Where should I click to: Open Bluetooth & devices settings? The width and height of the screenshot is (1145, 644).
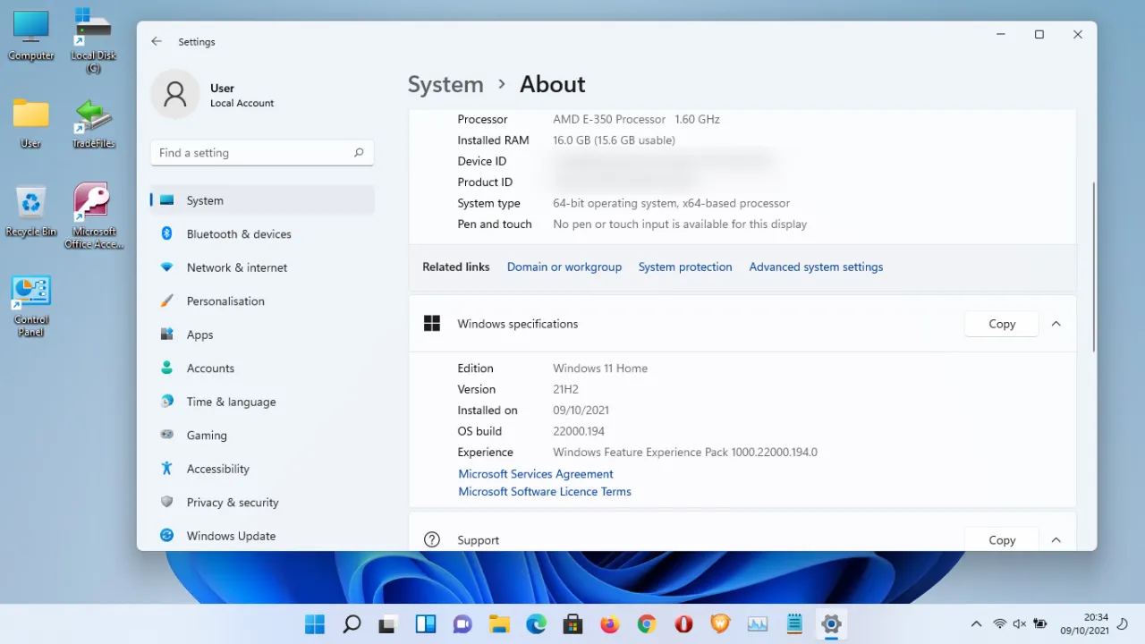pyautogui.click(x=262, y=234)
